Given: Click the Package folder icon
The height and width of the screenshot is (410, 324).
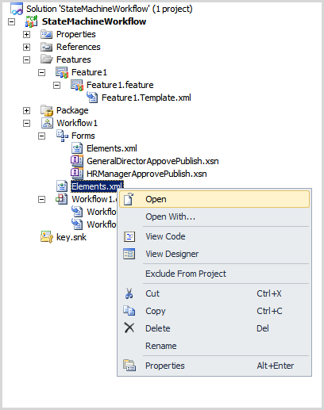Looking at the screenshot, I should [47, 110].
